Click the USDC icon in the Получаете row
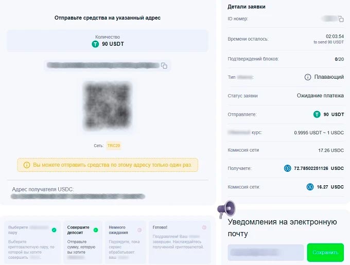Viewport: 350px width, 265px height. 287,168
